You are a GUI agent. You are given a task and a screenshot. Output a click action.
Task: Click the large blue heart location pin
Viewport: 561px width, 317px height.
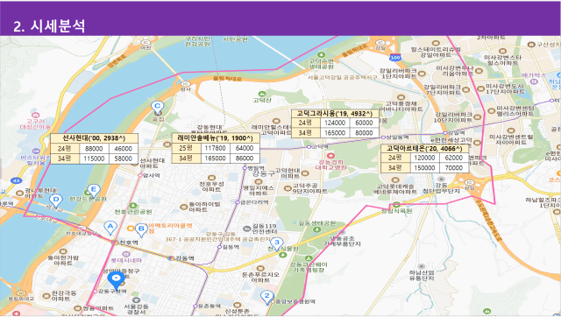coord(116,280)
